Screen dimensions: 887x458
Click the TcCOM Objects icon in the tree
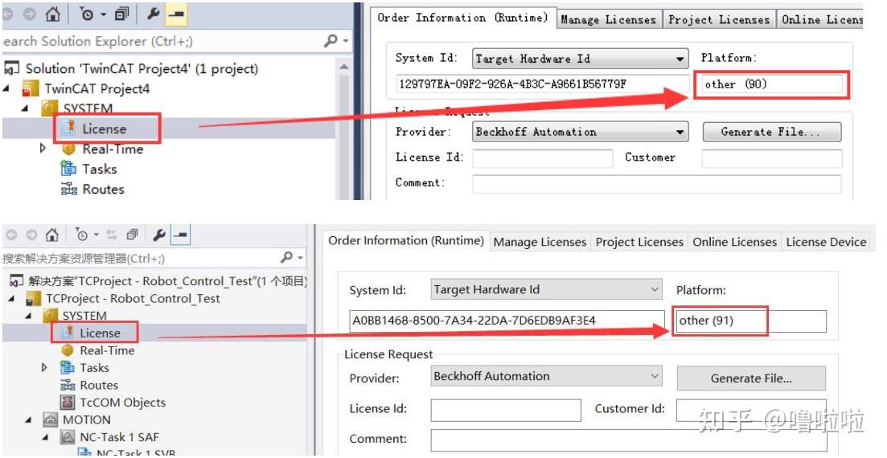(x=68, y=403)
